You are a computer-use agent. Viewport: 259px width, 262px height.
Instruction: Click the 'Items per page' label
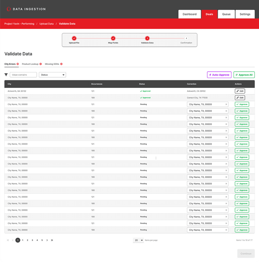[x=151, y=240]
